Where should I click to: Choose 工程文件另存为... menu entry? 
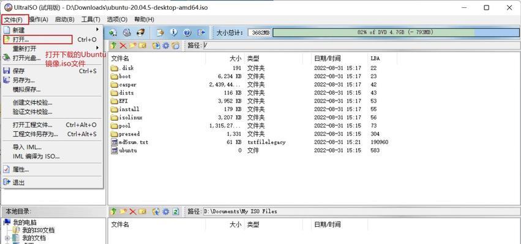(x=52, y=134)
